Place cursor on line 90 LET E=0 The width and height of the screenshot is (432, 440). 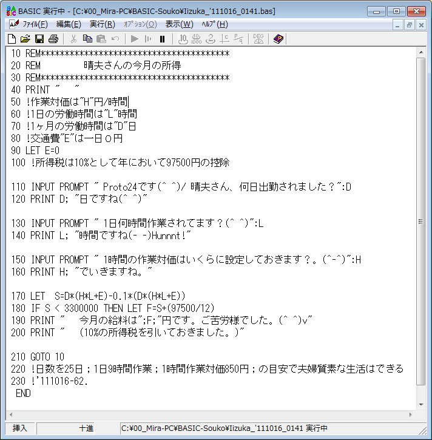35,151
